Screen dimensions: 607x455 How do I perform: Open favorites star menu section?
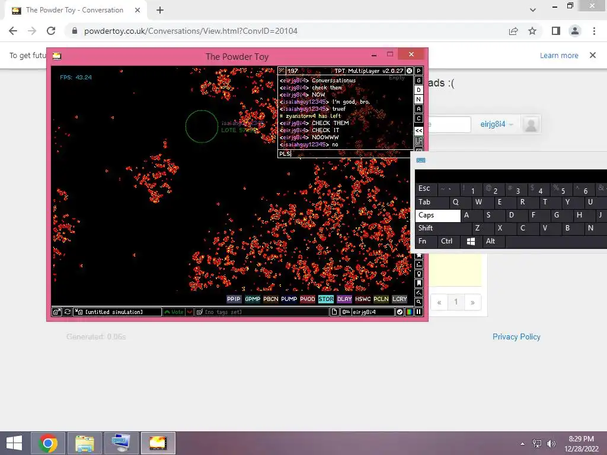[x=418, y=255]
